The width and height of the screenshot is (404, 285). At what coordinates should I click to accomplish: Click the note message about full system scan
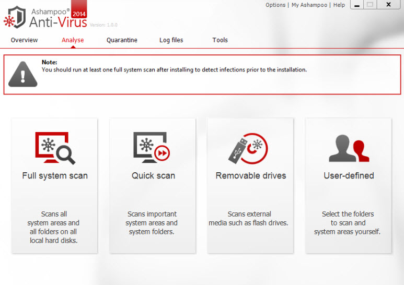pos(174,70)
